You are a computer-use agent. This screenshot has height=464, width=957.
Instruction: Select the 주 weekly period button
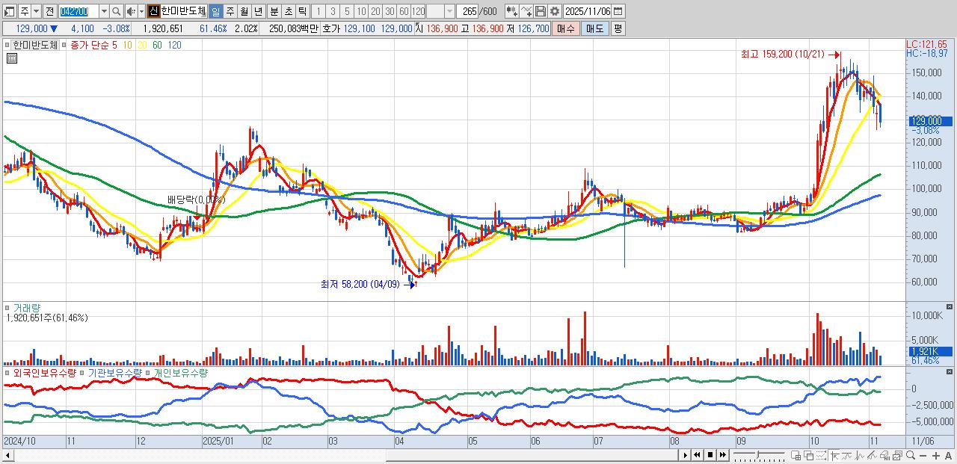click(230, 11)
